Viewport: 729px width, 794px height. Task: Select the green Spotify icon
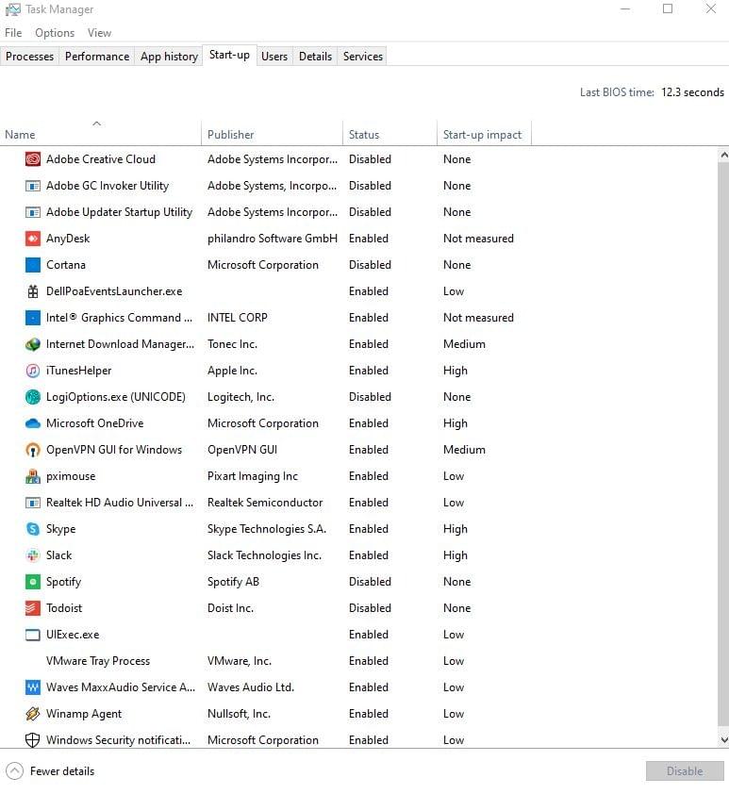point(33,582)
